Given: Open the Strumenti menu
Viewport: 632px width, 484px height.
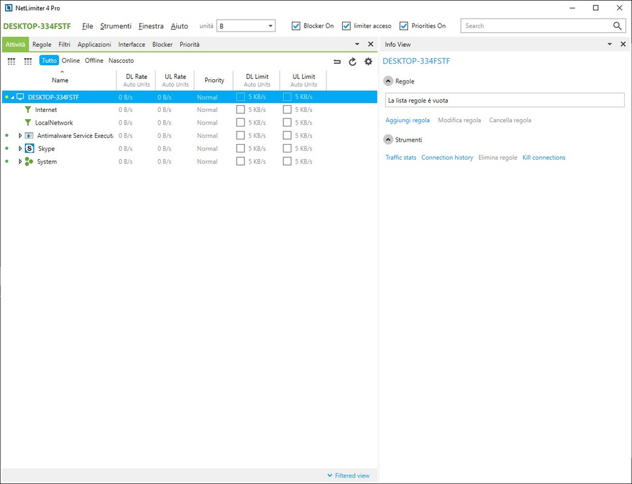Looking at the screenshot, I should 116,26.
